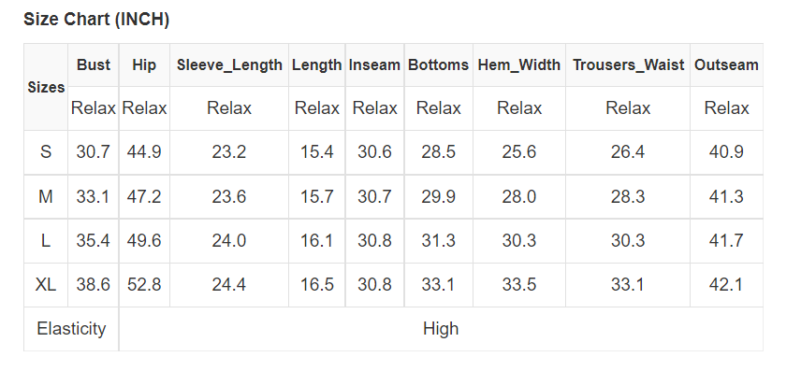Click the 47.2 hip value for M
This screenshot has width=801, height=371.
144,196
